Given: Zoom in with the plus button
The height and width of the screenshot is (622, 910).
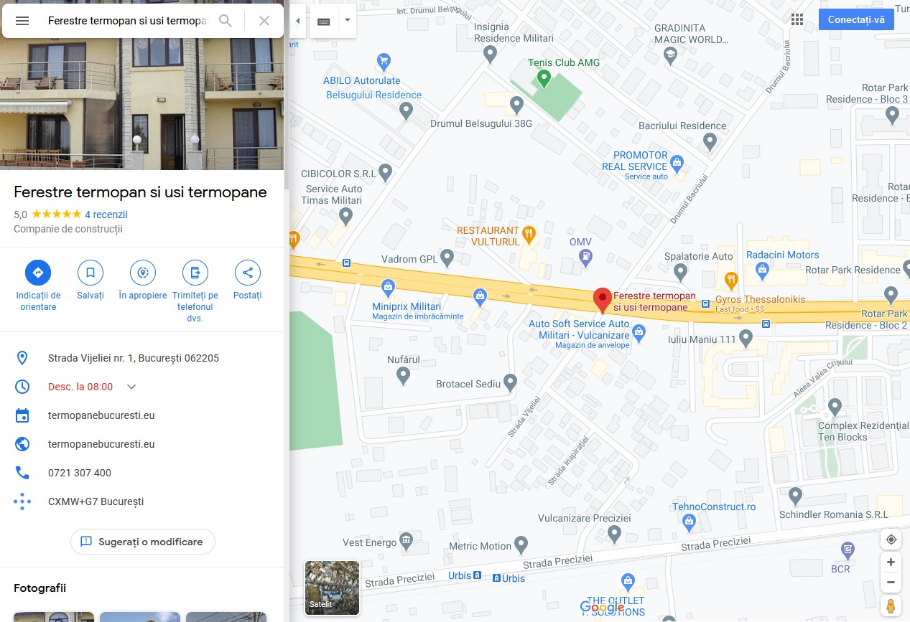Looking at the screenshot, I should pyautogui.click(x=891, y=562).
